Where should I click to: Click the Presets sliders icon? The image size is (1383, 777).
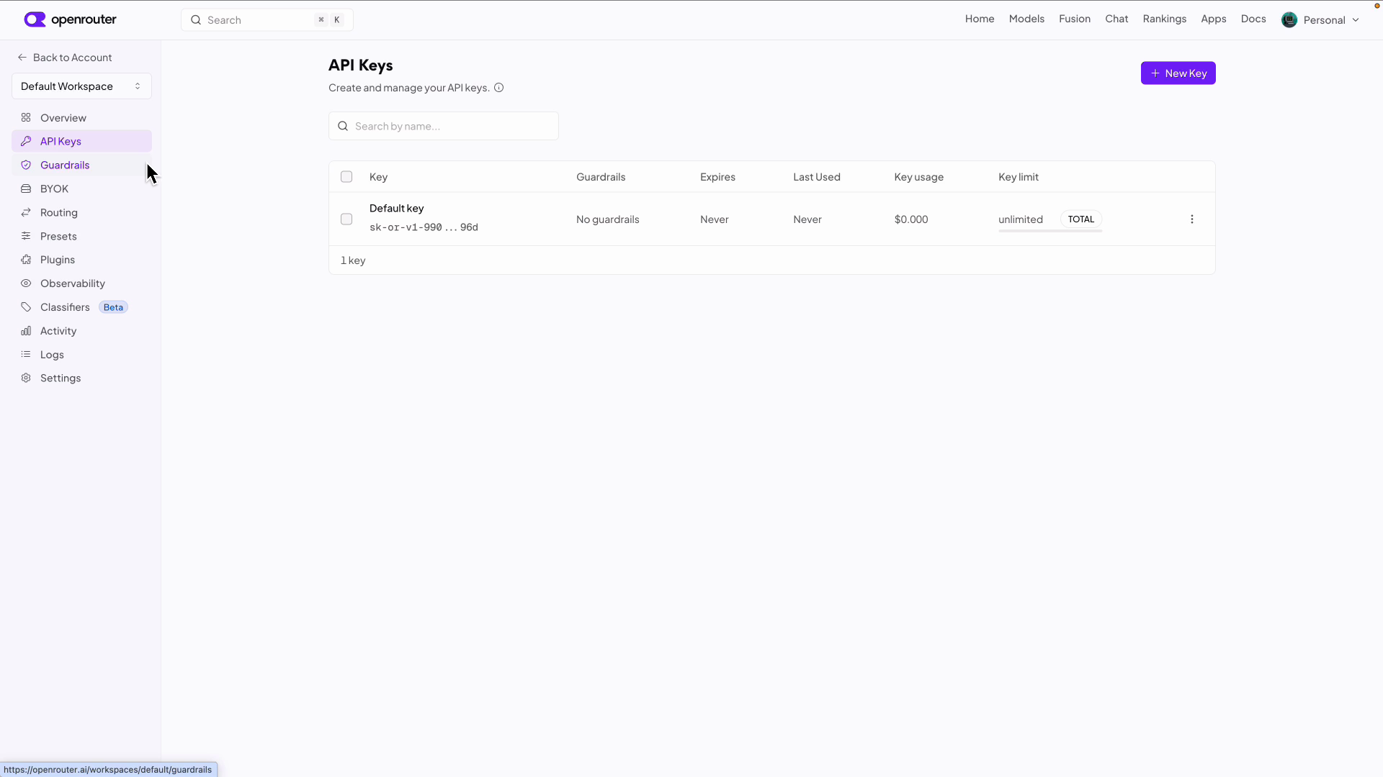click(x=26, y=237)
